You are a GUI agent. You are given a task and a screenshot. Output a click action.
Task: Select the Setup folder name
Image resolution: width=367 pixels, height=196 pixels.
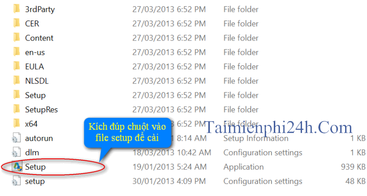35,95
